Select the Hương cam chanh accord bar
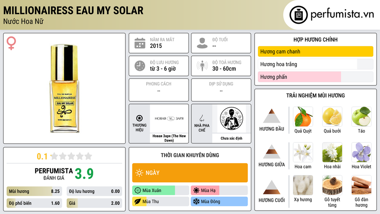This screenshot has height=214, width=380. tap(315, 51)
